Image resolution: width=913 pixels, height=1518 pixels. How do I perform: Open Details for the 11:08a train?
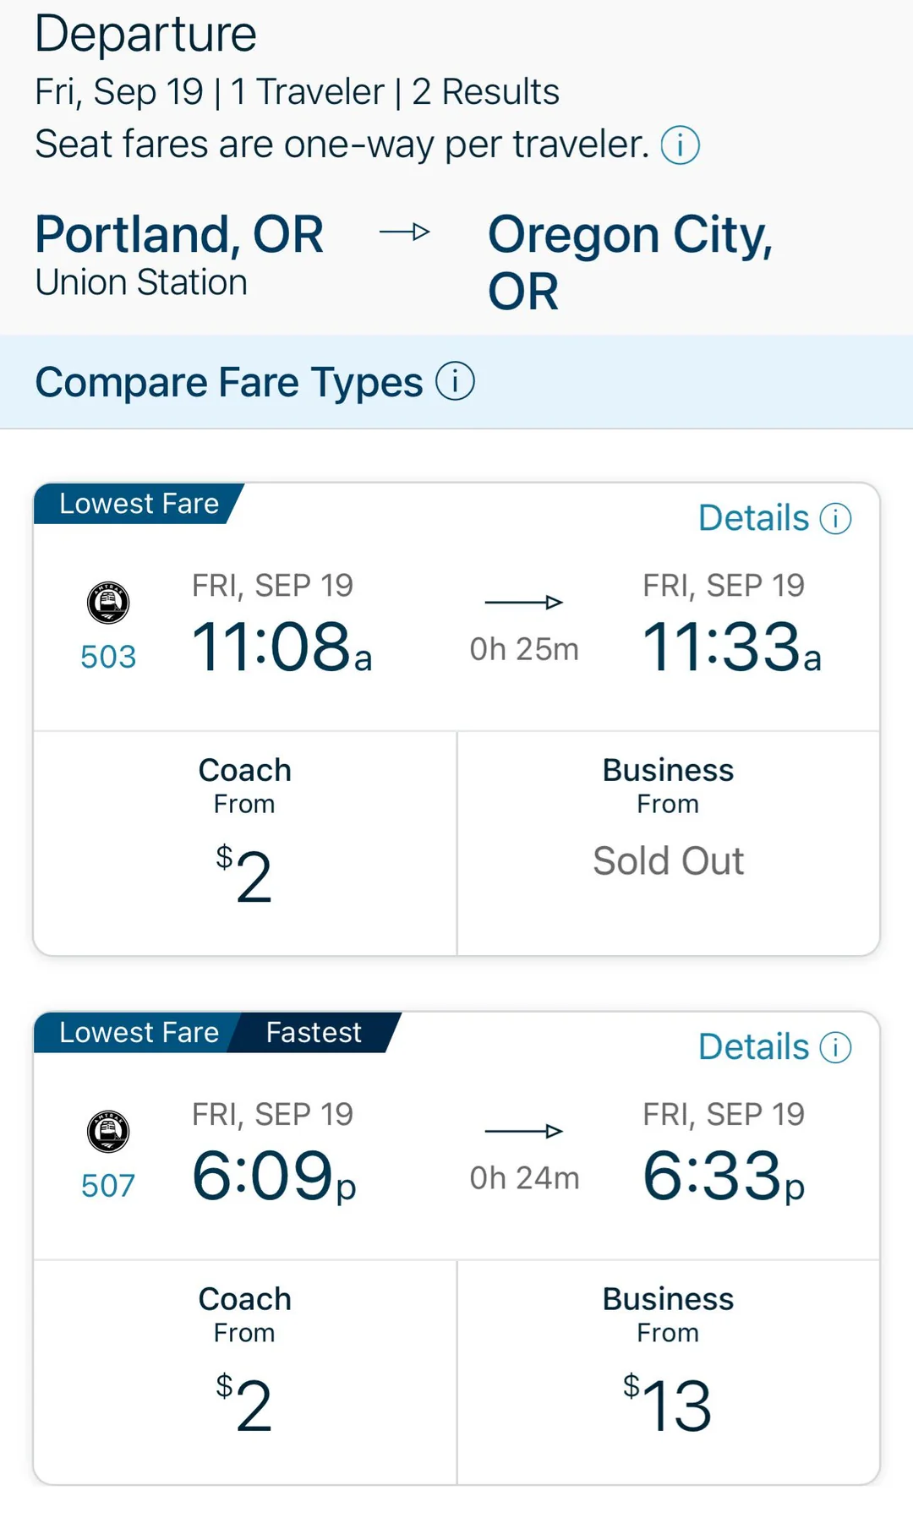tap(753, 519)
